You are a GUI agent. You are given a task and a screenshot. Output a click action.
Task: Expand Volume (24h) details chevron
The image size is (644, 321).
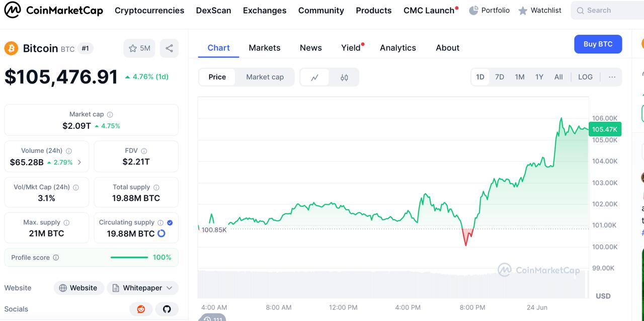click(79, 163)
